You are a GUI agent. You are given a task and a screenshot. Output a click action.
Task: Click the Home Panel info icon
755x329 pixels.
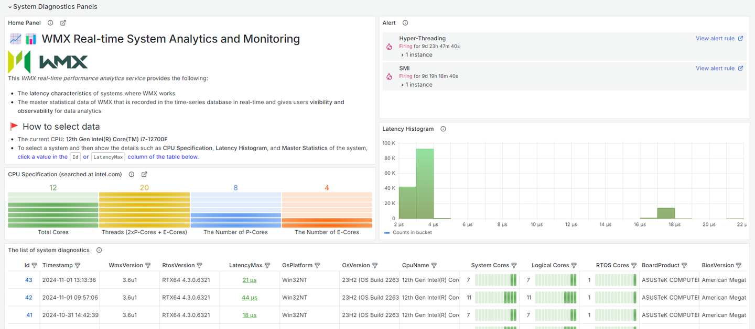(50, 23)
